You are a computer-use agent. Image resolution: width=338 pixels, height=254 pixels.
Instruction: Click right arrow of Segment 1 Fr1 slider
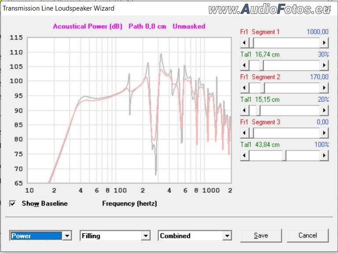(324, 43)
